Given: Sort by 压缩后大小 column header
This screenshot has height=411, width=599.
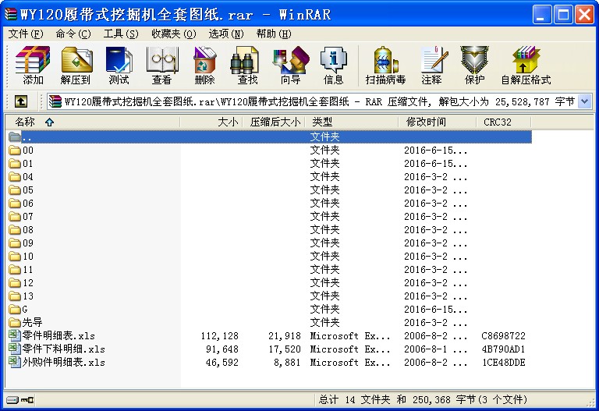Looking at the screenshot, I should coord(274,122).
